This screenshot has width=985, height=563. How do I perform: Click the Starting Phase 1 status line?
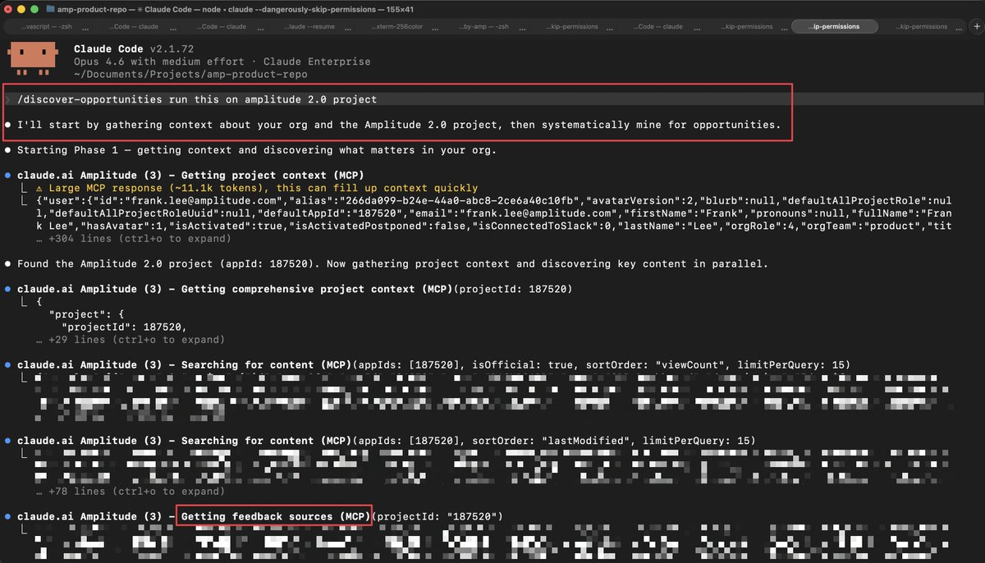pos(256,150)
